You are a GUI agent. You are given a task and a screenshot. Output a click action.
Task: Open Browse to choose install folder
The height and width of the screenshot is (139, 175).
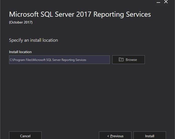(128, 60)
